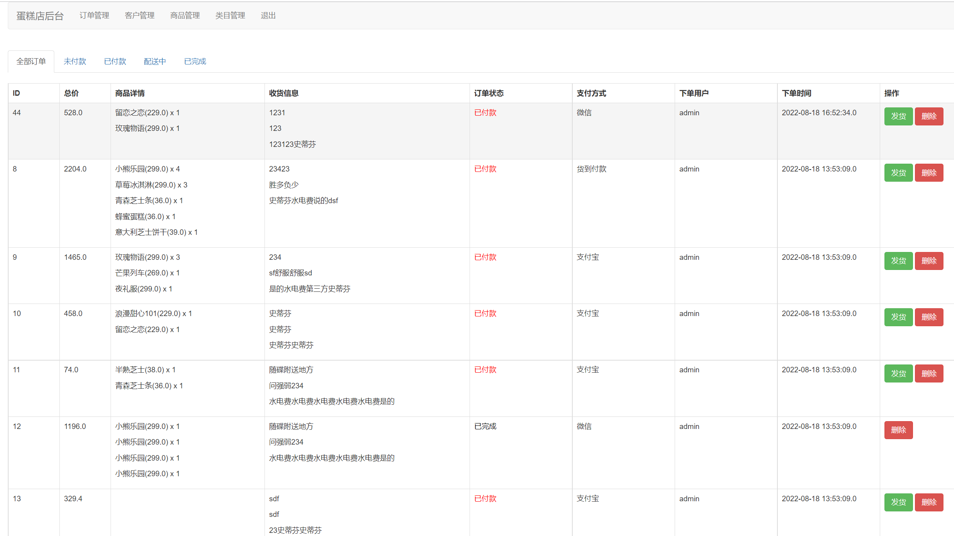Click the 蛋糕店后台 brand title

(x=40, y=16)
